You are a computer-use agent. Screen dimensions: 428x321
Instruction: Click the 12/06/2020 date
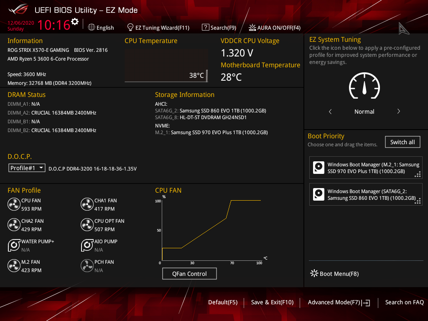[x=21, y=23]
